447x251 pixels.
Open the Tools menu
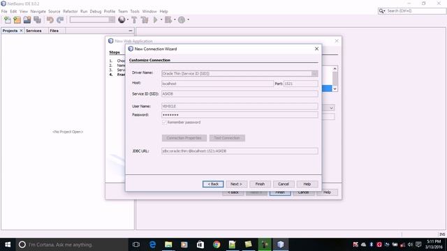[135, 11]
